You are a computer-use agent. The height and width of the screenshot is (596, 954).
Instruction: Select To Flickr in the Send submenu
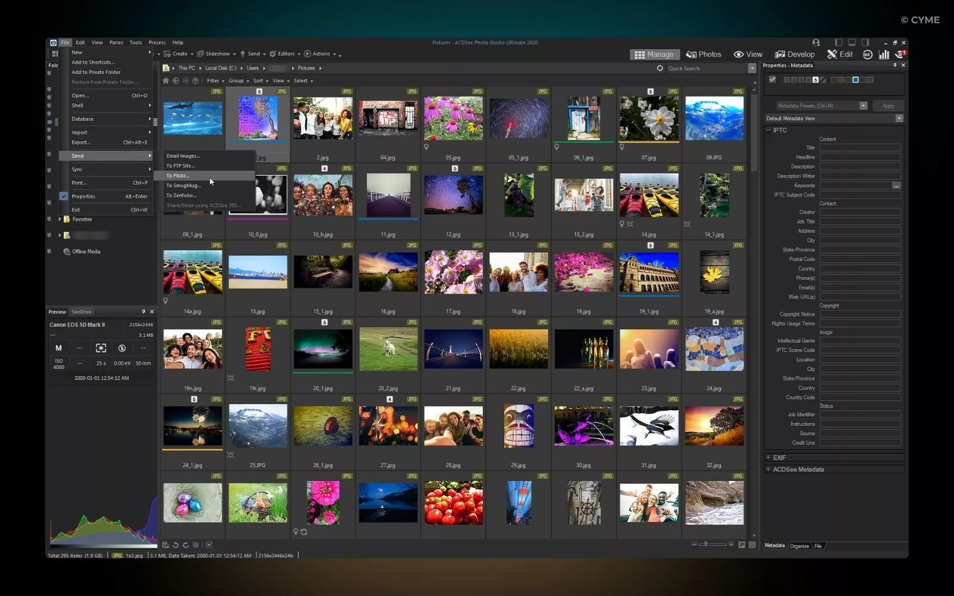[x=178, y=176]
